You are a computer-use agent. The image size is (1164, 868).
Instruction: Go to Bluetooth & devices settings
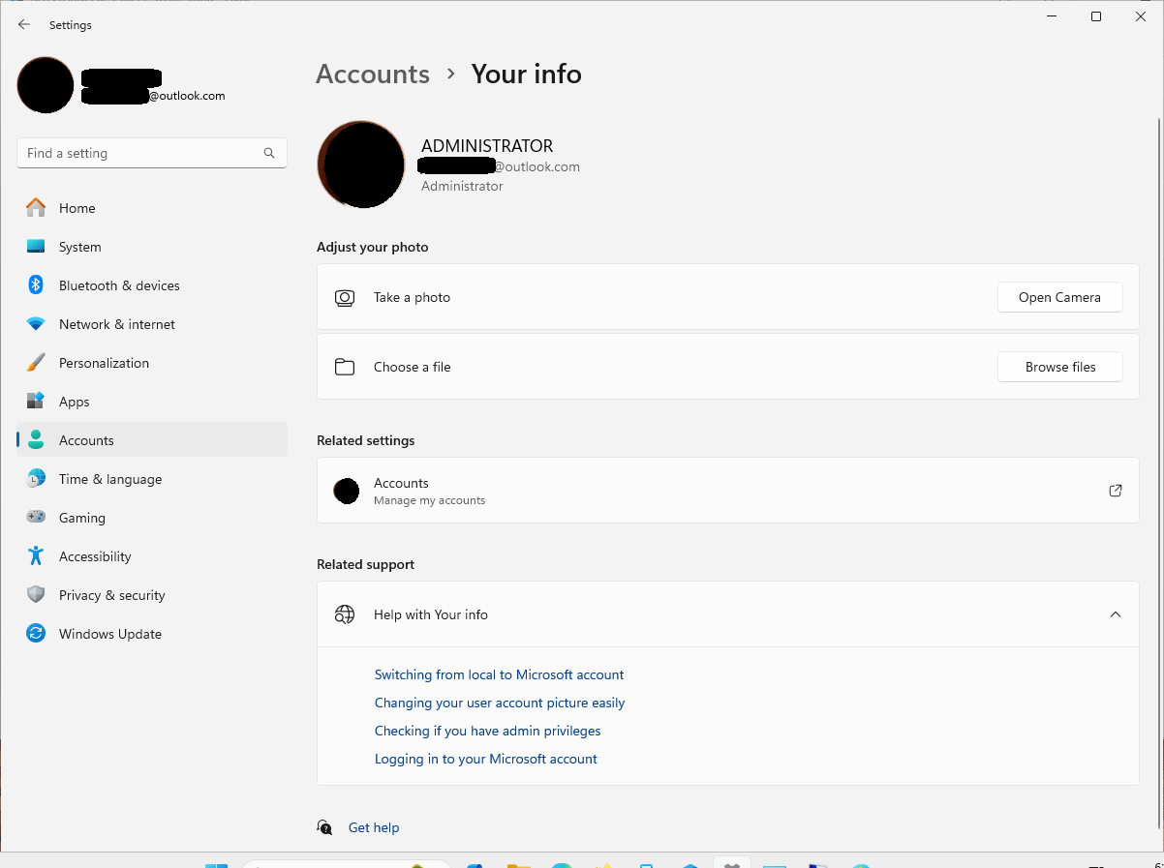(152, 285)
